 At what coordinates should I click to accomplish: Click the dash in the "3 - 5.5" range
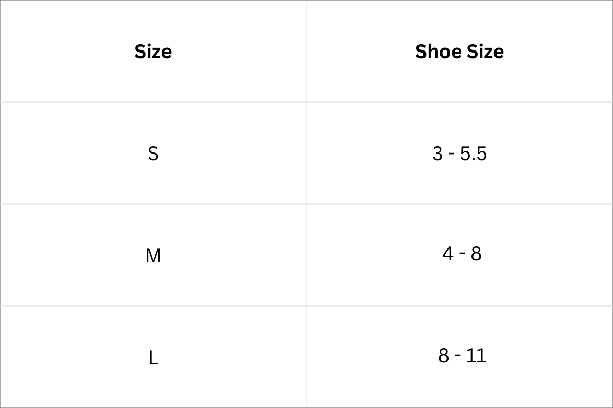tap(452, 155)
